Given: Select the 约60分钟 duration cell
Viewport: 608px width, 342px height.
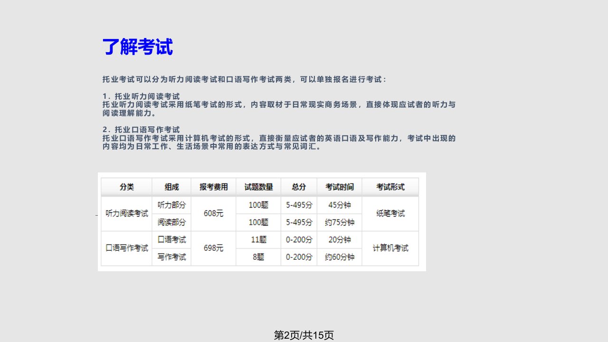Looking at the screenshot, I should [x=339, y=257].
